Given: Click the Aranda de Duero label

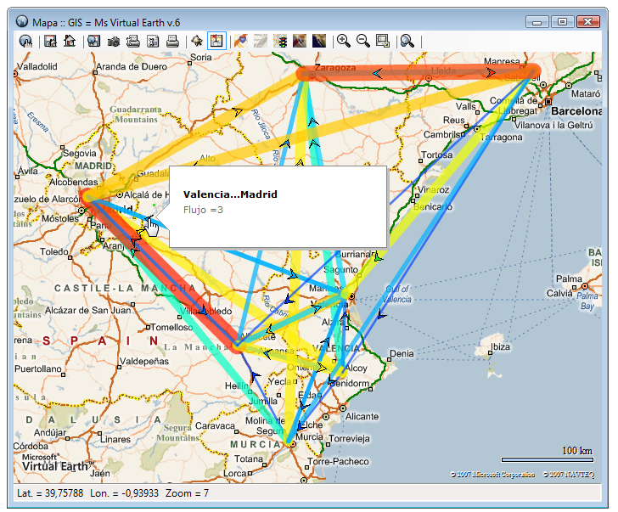Looking at the screenshot, I should [x=132, y=66].
